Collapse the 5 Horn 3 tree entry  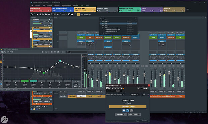[102, 27]
